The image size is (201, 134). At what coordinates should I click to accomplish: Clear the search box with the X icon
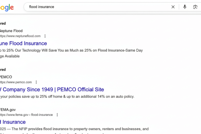[x=173, y=7]
